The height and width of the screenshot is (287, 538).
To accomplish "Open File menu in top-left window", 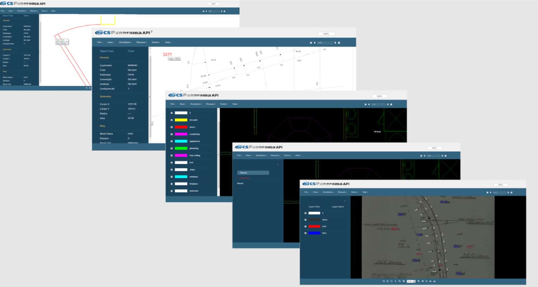I will 3,11.
